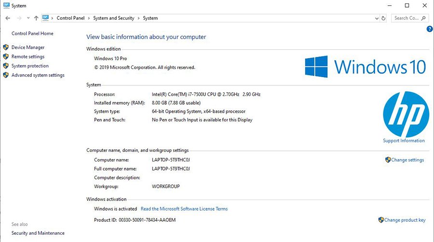Click inside the Search Control Panel field

[406, 18]
